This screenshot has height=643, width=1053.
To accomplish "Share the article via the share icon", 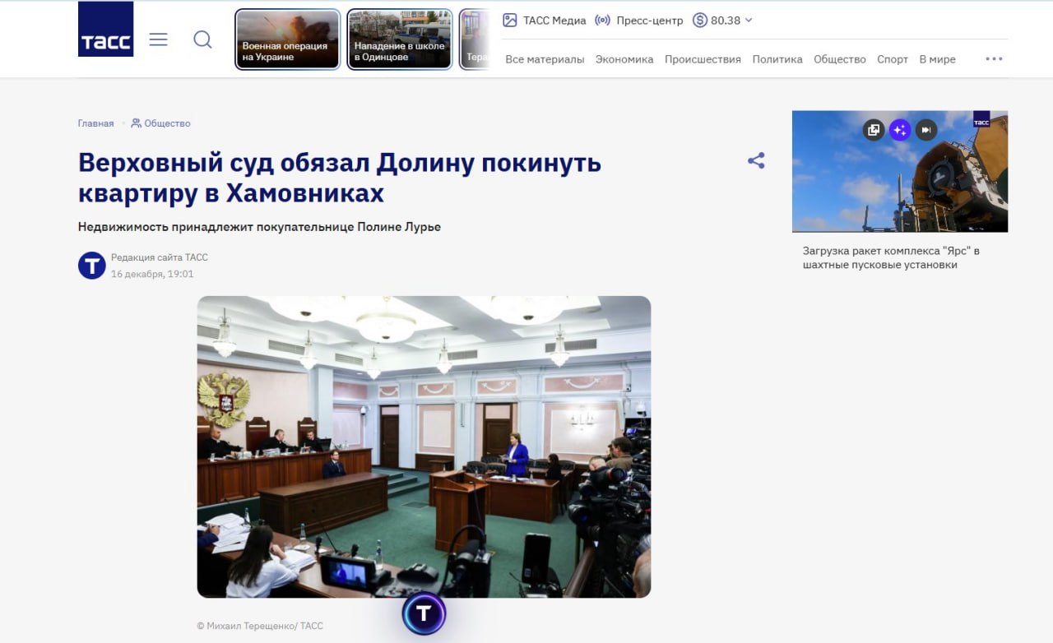I will click(756, 161).
